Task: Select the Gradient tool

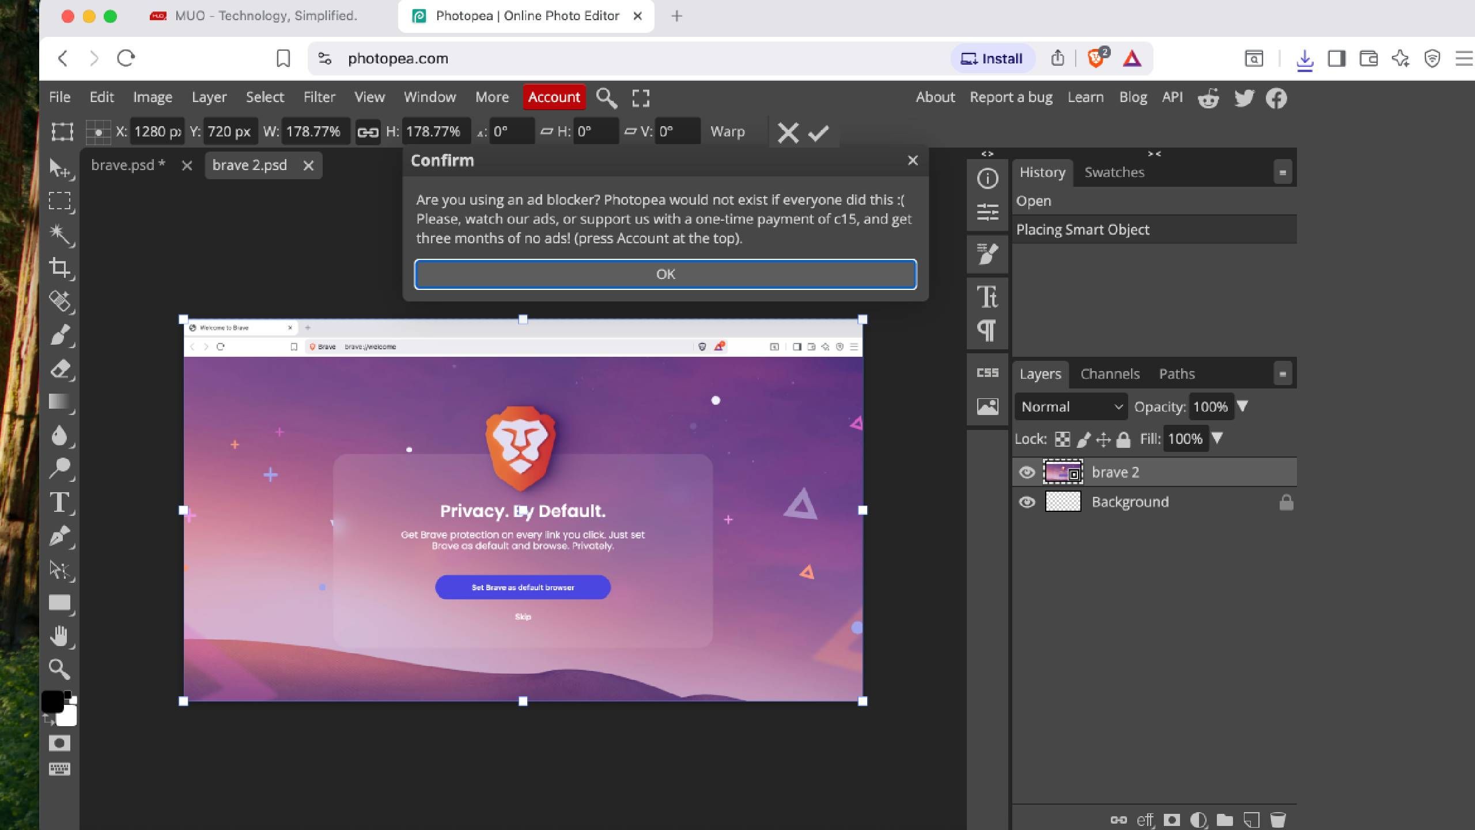Action: (59, 402)
